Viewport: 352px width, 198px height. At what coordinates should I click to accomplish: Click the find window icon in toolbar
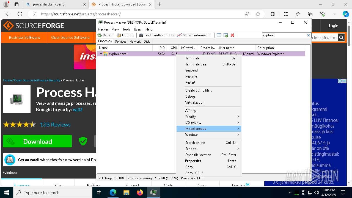tap(219, 35)
